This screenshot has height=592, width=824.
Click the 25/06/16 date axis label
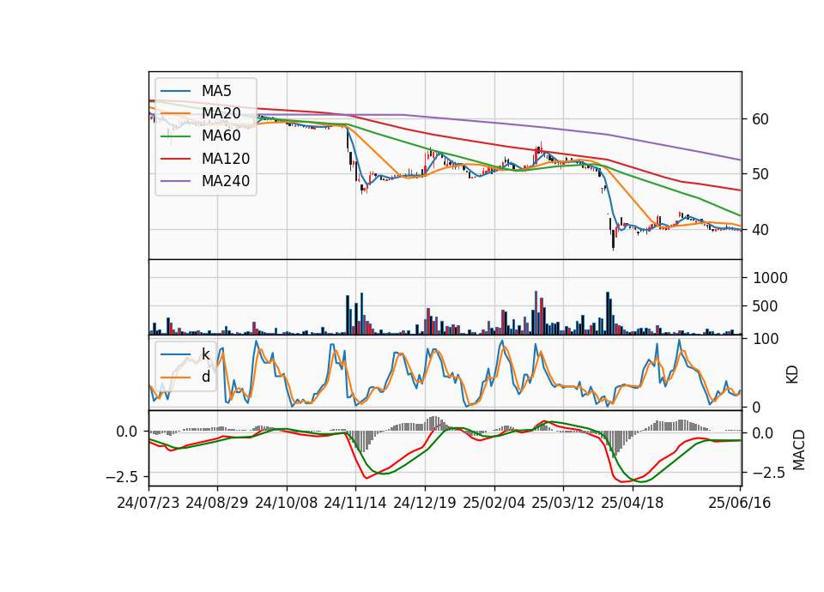coord(739,503)
